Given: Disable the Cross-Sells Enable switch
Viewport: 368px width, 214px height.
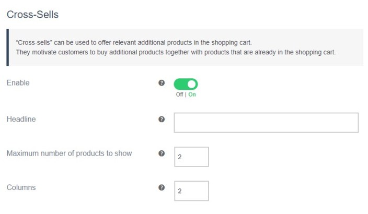Looking at the screenshot, I should [x=186, y=84].
